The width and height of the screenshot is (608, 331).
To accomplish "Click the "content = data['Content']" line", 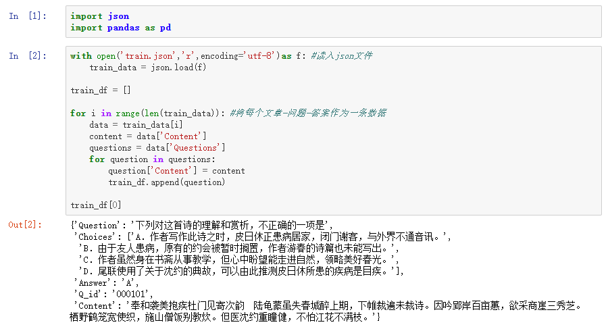I will tap(148, 136).
